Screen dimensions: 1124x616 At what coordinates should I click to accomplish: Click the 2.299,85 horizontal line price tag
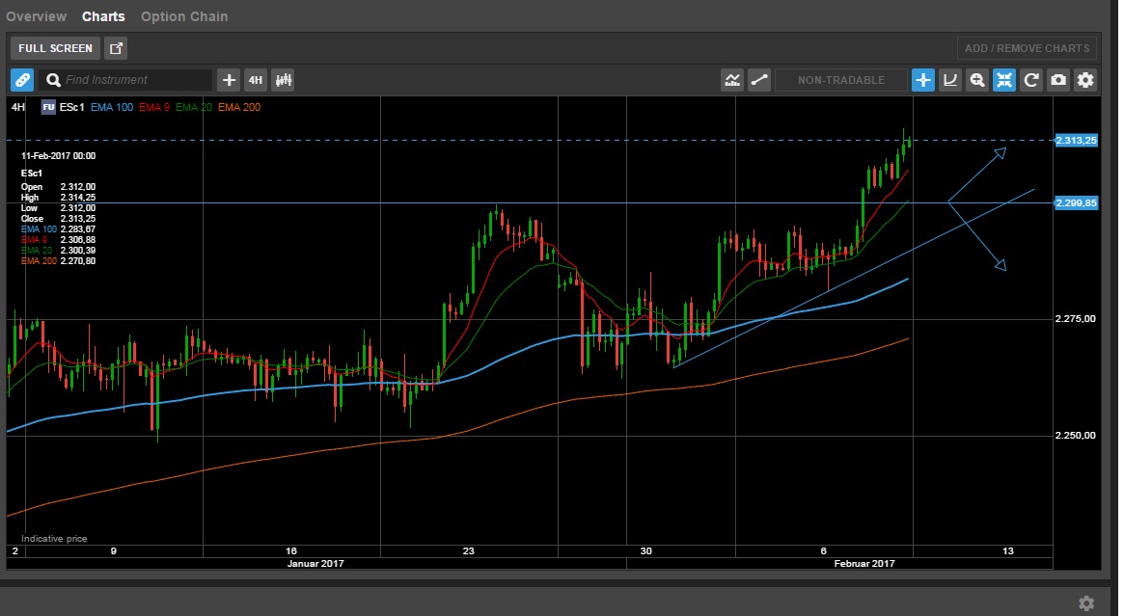tap(1076, 203)
